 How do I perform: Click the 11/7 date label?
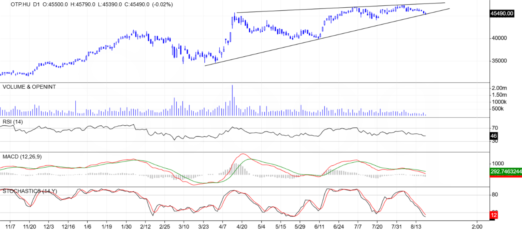tap(10, 227)
